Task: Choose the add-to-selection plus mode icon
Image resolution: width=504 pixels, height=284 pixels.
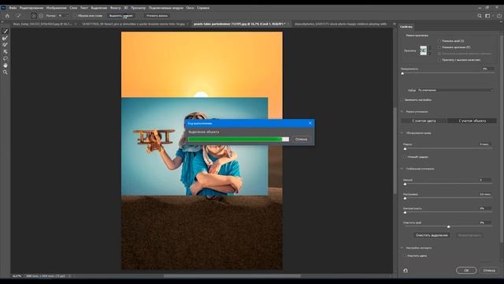Action: (x=33, y=16)
